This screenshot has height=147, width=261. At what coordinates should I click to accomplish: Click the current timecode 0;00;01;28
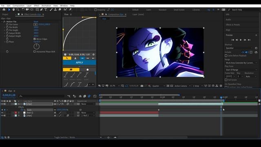coord(9,95)
